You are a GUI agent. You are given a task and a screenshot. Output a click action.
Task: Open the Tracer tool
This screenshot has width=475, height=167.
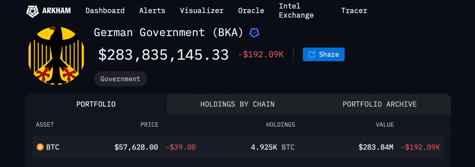[354, 11]
